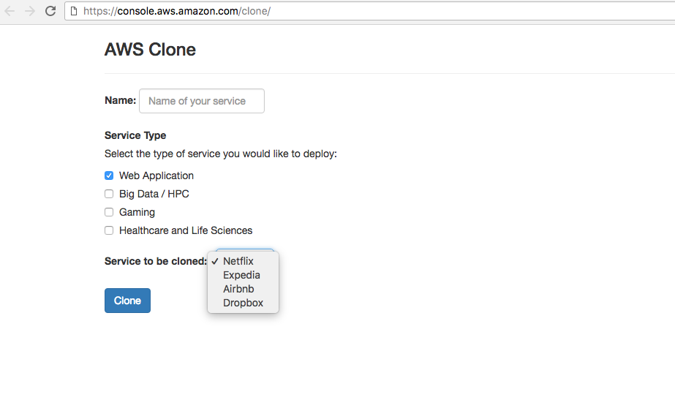
Task: Click the Web Application label text
Action: click(x=157, y=176)
